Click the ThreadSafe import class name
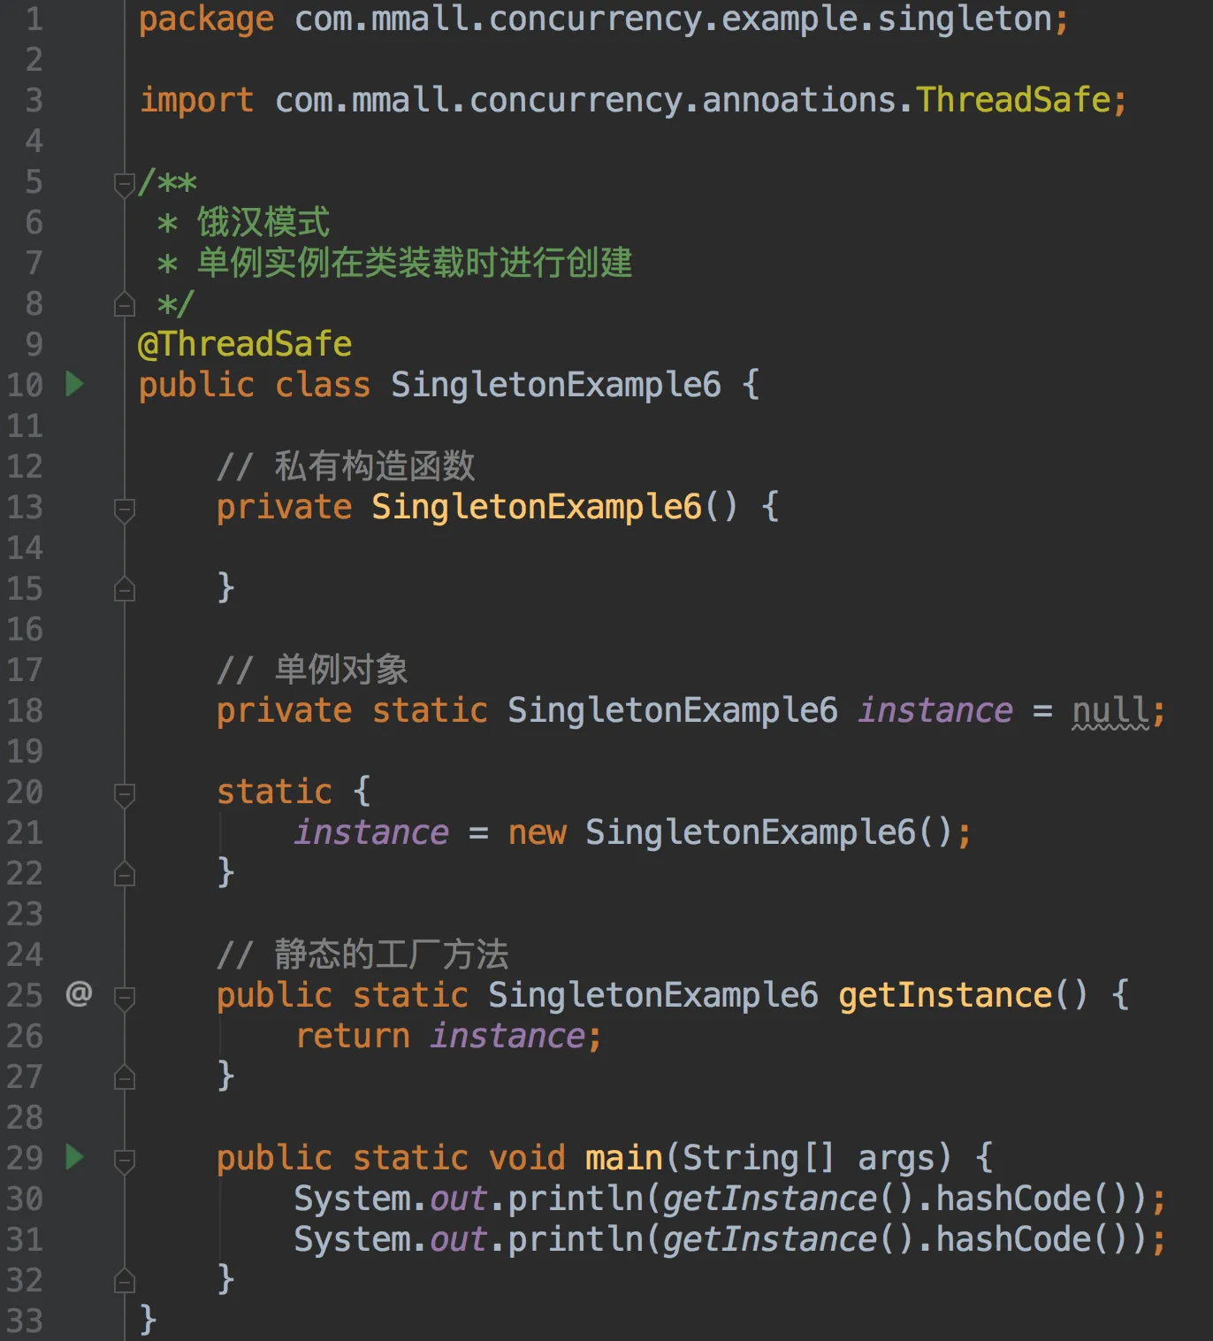 pyautogui.click(x=1013, y=100)
